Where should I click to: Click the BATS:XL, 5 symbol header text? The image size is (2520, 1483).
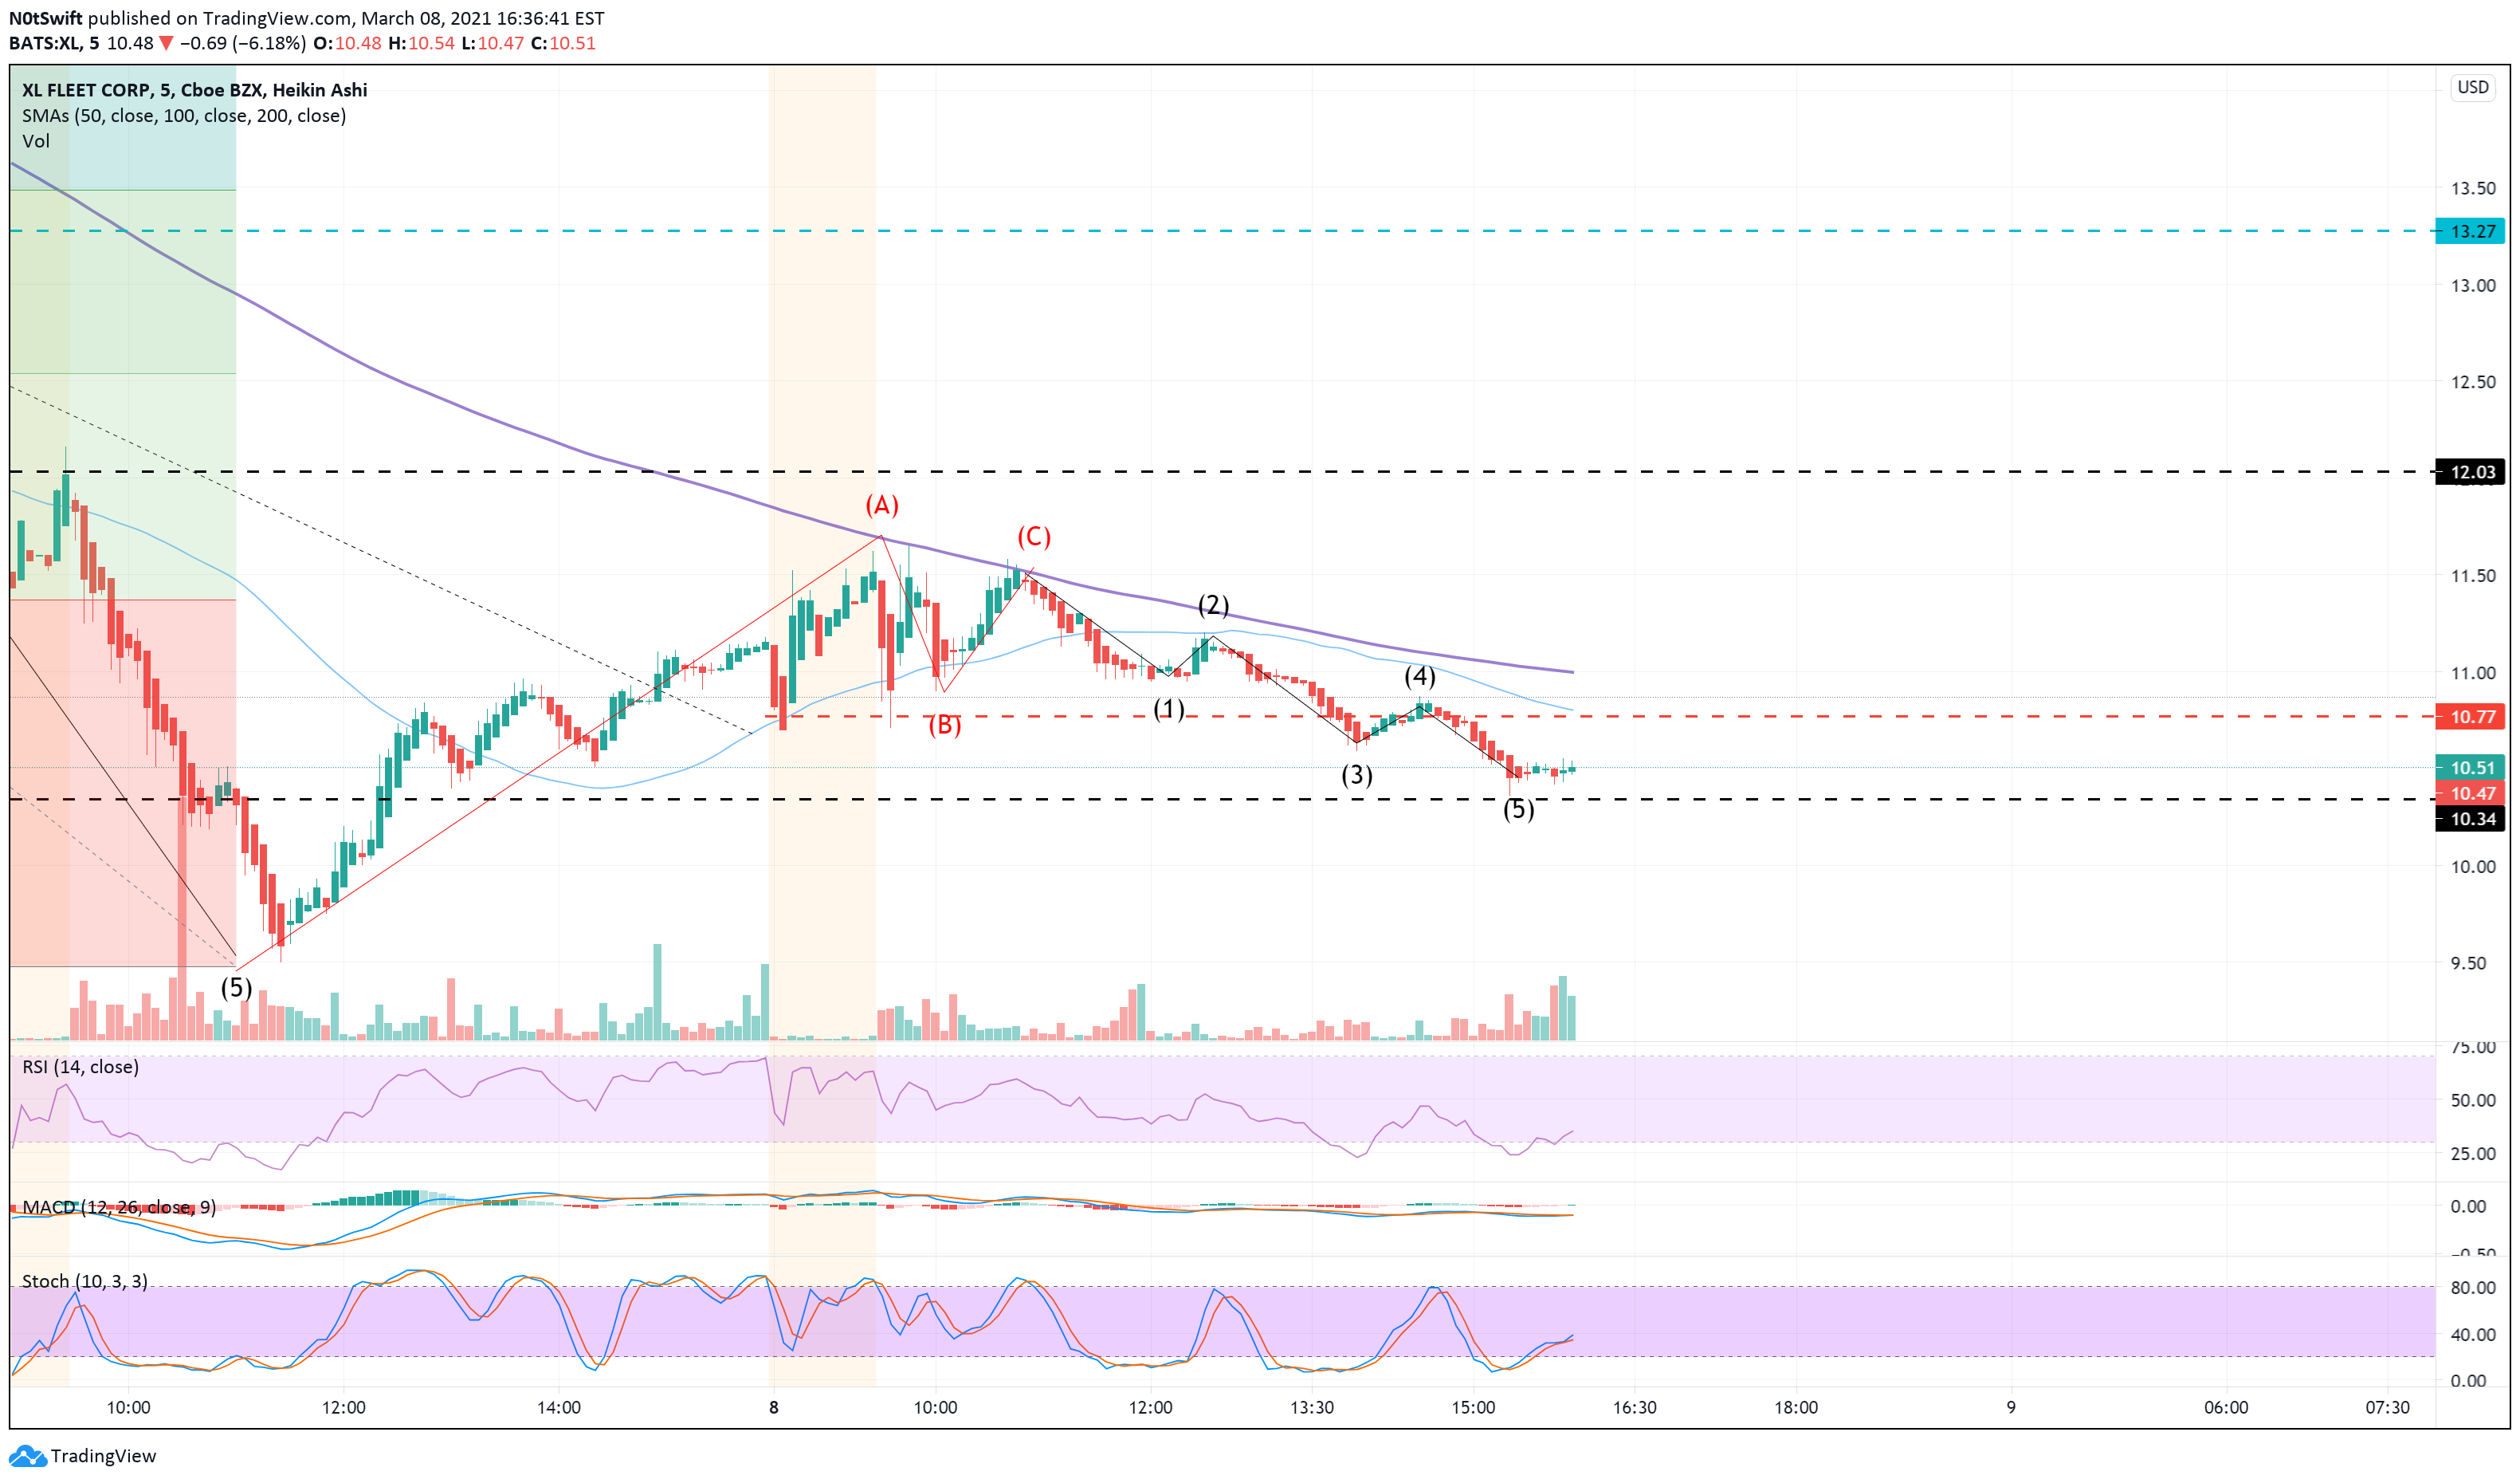(x=54, y=43)
